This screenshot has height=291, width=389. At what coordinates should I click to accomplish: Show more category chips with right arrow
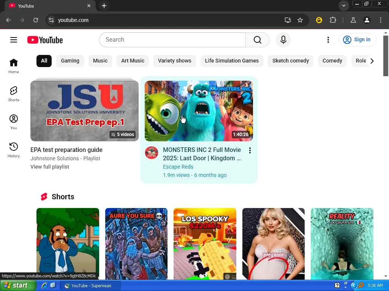tap(372, 61)
